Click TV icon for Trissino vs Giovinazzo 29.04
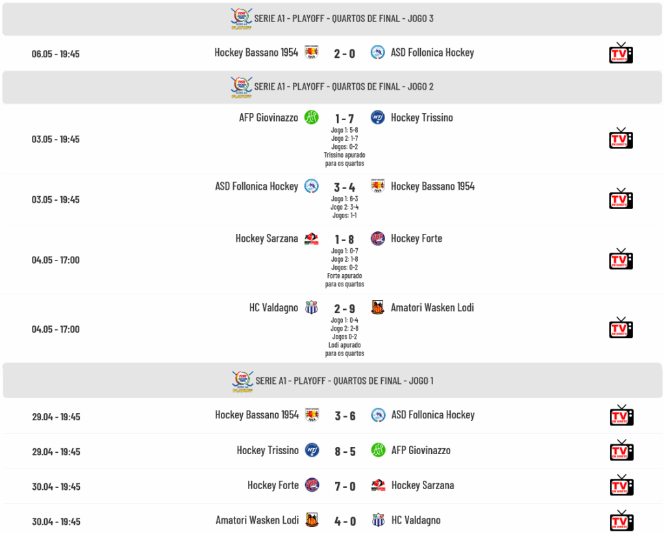Image resolution: width=665 pixels, height=534 pixels. coord(621,450)
